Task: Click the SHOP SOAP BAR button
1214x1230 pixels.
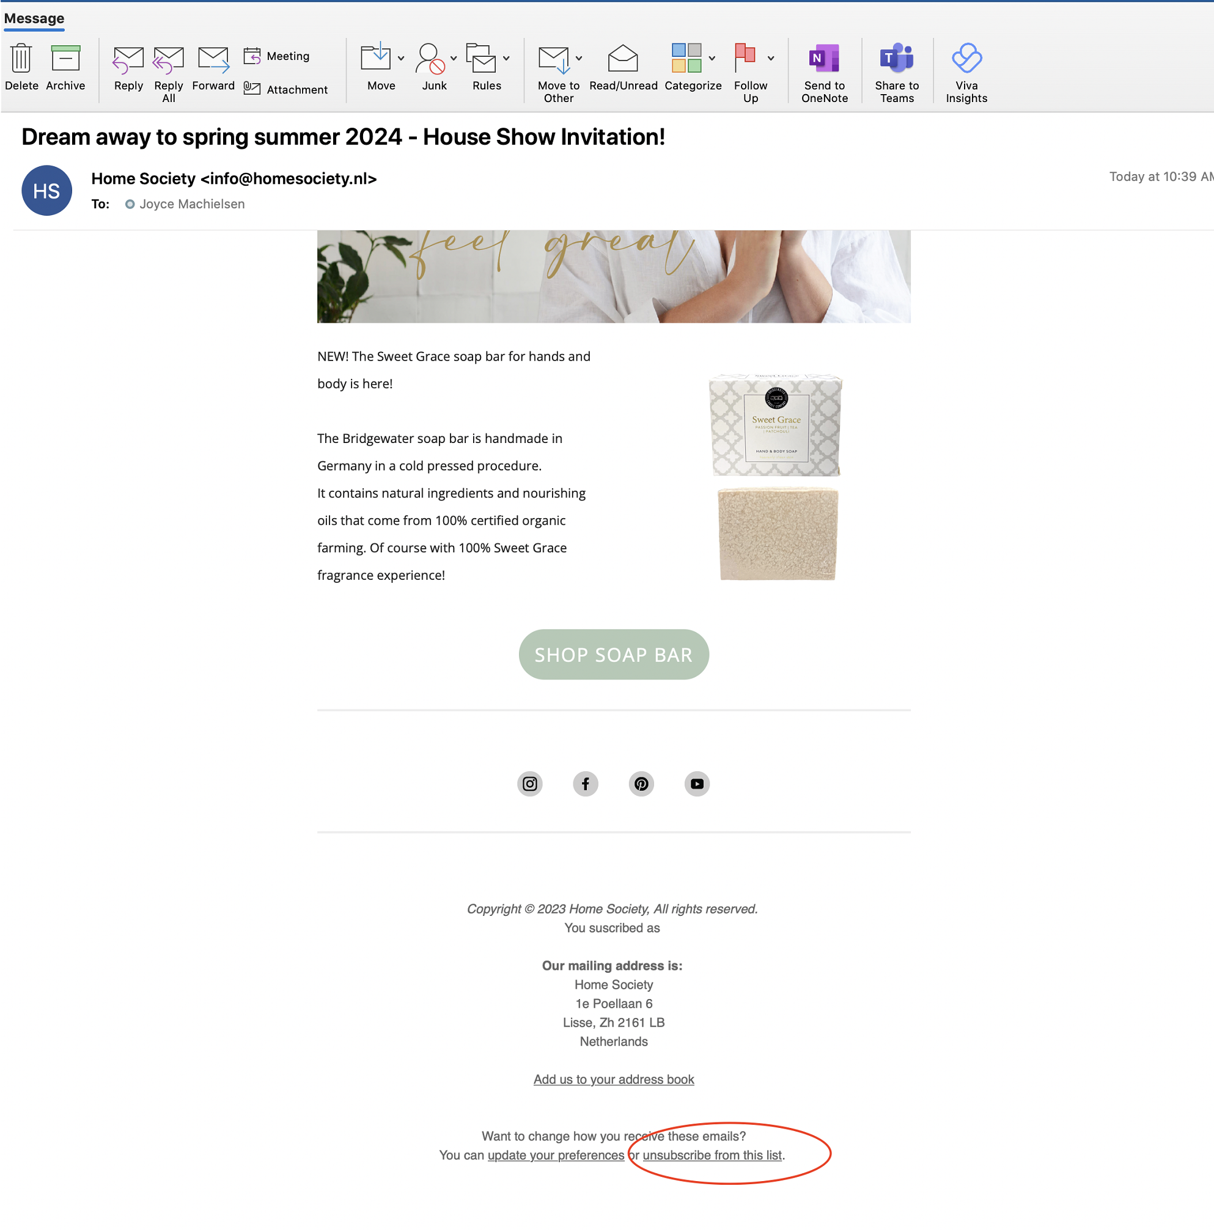Action: (x=613, y=654)
